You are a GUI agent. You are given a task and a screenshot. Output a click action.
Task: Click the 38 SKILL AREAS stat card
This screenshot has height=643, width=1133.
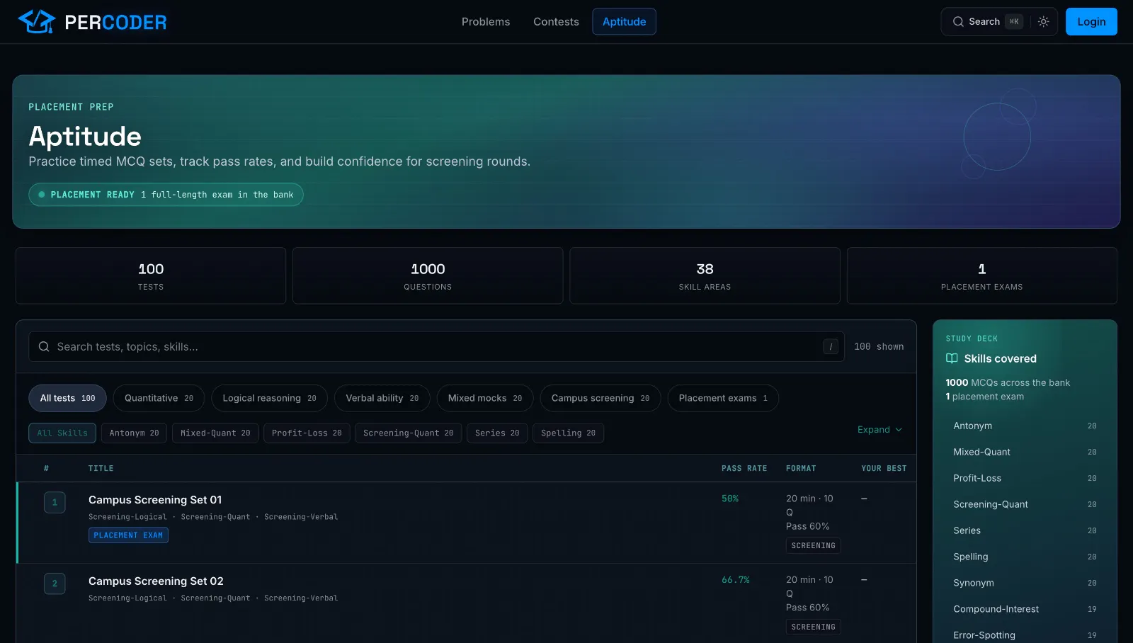click(x=705, y=276)
